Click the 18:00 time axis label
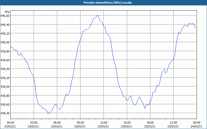 tap(150, 123)
